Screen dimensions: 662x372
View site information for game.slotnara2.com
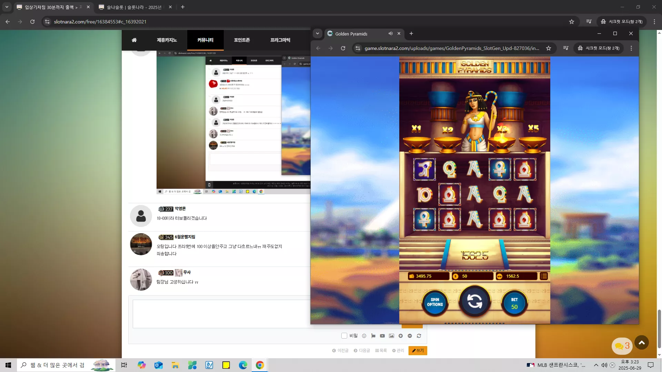click(x=358, y=48)
